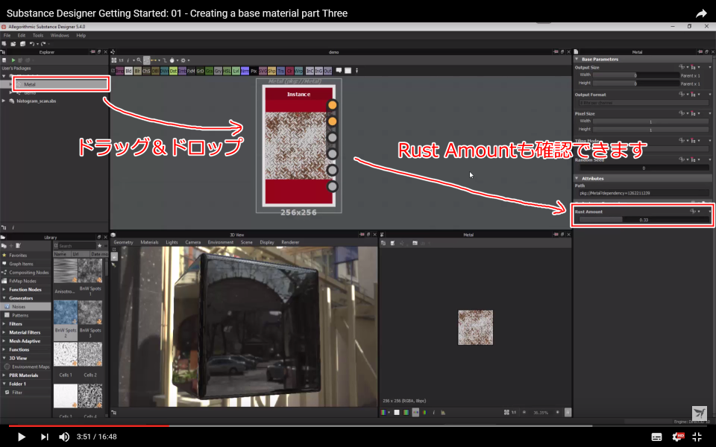Skip to the next video

pos(44,437)
